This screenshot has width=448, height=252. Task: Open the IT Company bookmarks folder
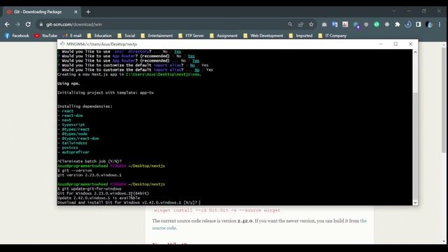coord(332,36)
